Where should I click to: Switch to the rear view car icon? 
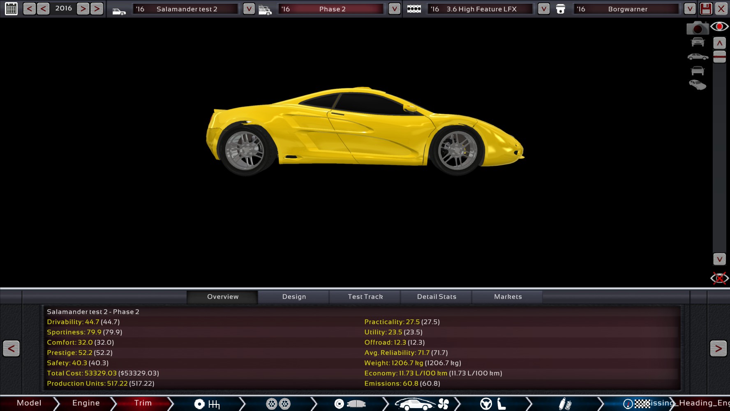click(698, 71)
